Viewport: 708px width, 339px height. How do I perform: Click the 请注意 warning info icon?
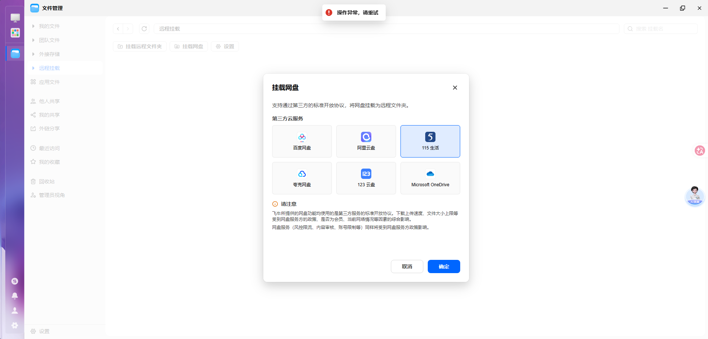coord(275,204)
